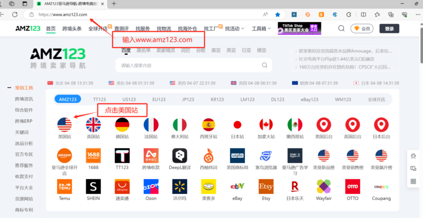
Task: Open the Coupang icon
Action: pyautogui.click(x=381, y=186)
